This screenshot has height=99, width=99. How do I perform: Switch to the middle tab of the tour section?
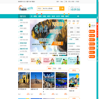point(55,68)
